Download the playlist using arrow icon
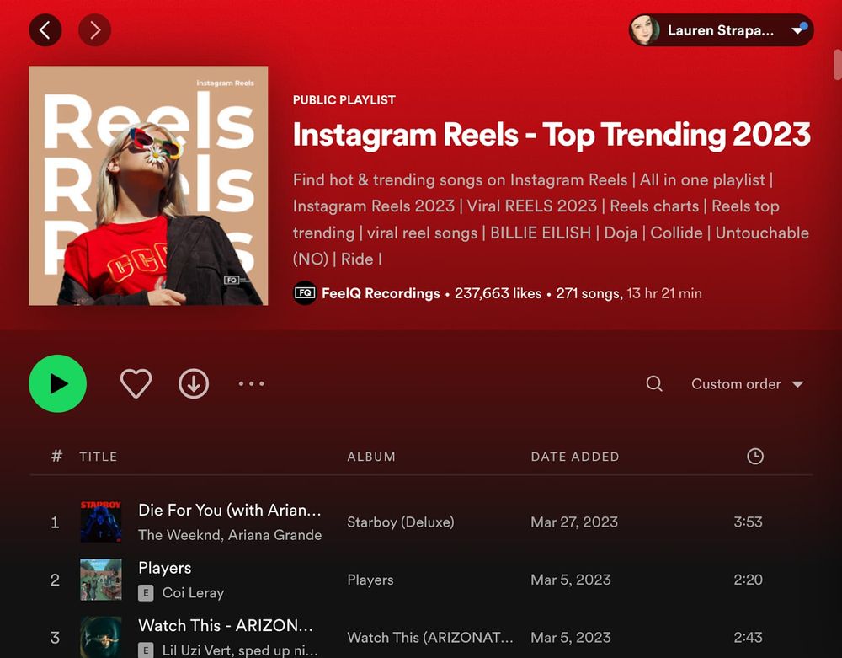This screenshot has width=842, height=658. [194, 384]
